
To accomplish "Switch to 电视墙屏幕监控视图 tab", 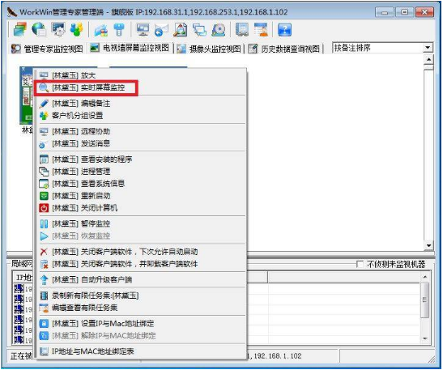I will tap(130, 48).
